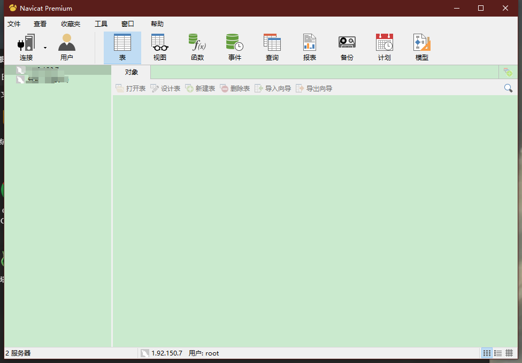Expand the 连接 dropdown arrow
The height and width of the screenshot is (363, 522).
click(45, 48)
